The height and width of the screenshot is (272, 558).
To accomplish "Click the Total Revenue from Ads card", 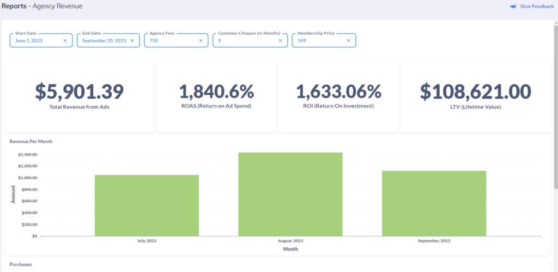I will click(x=80, y=97).
